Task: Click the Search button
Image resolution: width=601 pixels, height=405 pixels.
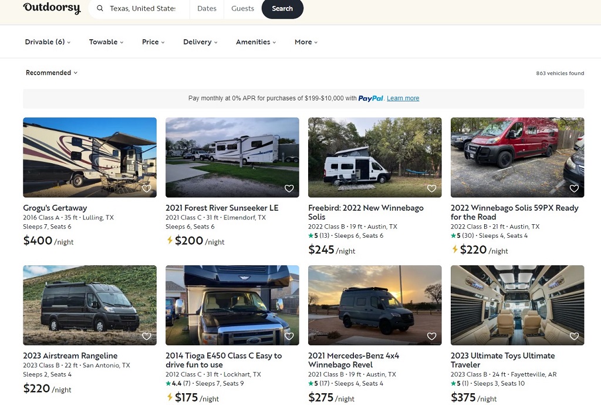Action: (282, 9)
